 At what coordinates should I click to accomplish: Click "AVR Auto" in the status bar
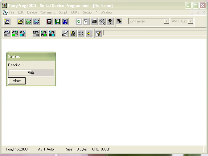[x=46, y=149]
